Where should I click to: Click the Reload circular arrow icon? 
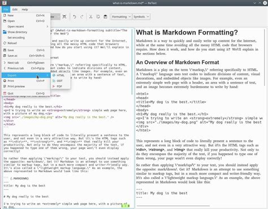click(x=5, y=43)
